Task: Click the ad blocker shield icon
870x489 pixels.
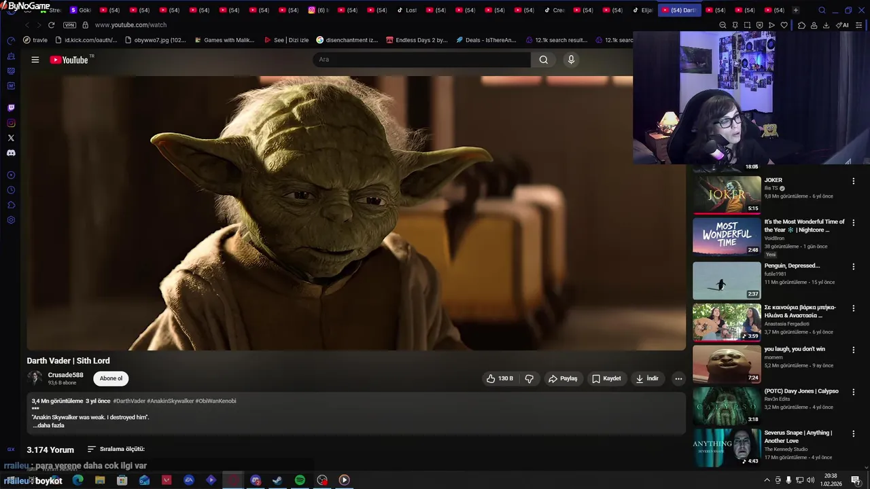Action: (x=759, y=25)
